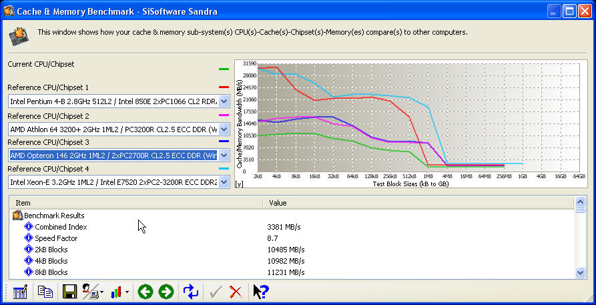Image resolution: width=596 pixels, height=305 pixels.
Task: Click the results list scroll up arrow
Action: pyautogui.click(x=580, y=202)
